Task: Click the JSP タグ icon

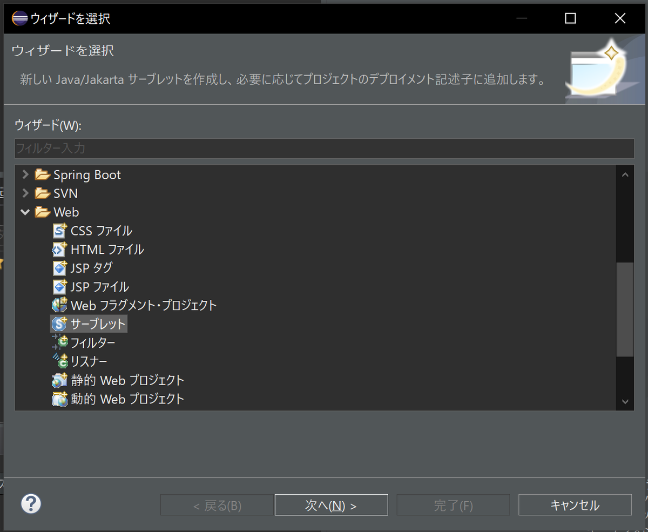Action: [x=59, y=268]
